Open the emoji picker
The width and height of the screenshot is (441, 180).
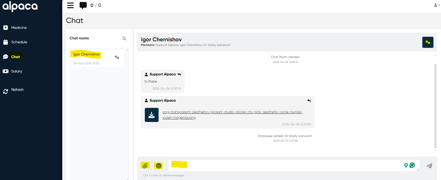[159, 166]
